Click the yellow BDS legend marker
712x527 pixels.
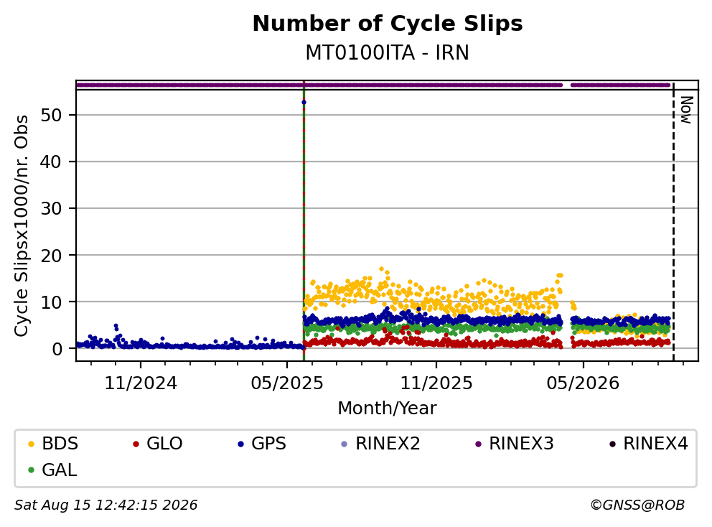[x=32, y=444]
